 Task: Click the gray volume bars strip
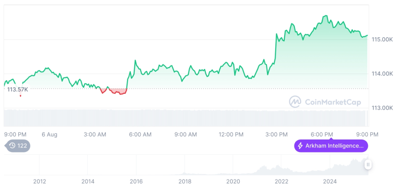click(187, 118)
